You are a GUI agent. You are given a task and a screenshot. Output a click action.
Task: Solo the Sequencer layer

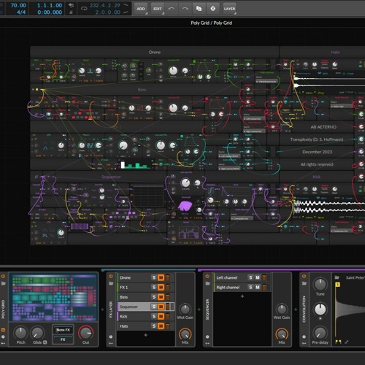click(154, 307)
